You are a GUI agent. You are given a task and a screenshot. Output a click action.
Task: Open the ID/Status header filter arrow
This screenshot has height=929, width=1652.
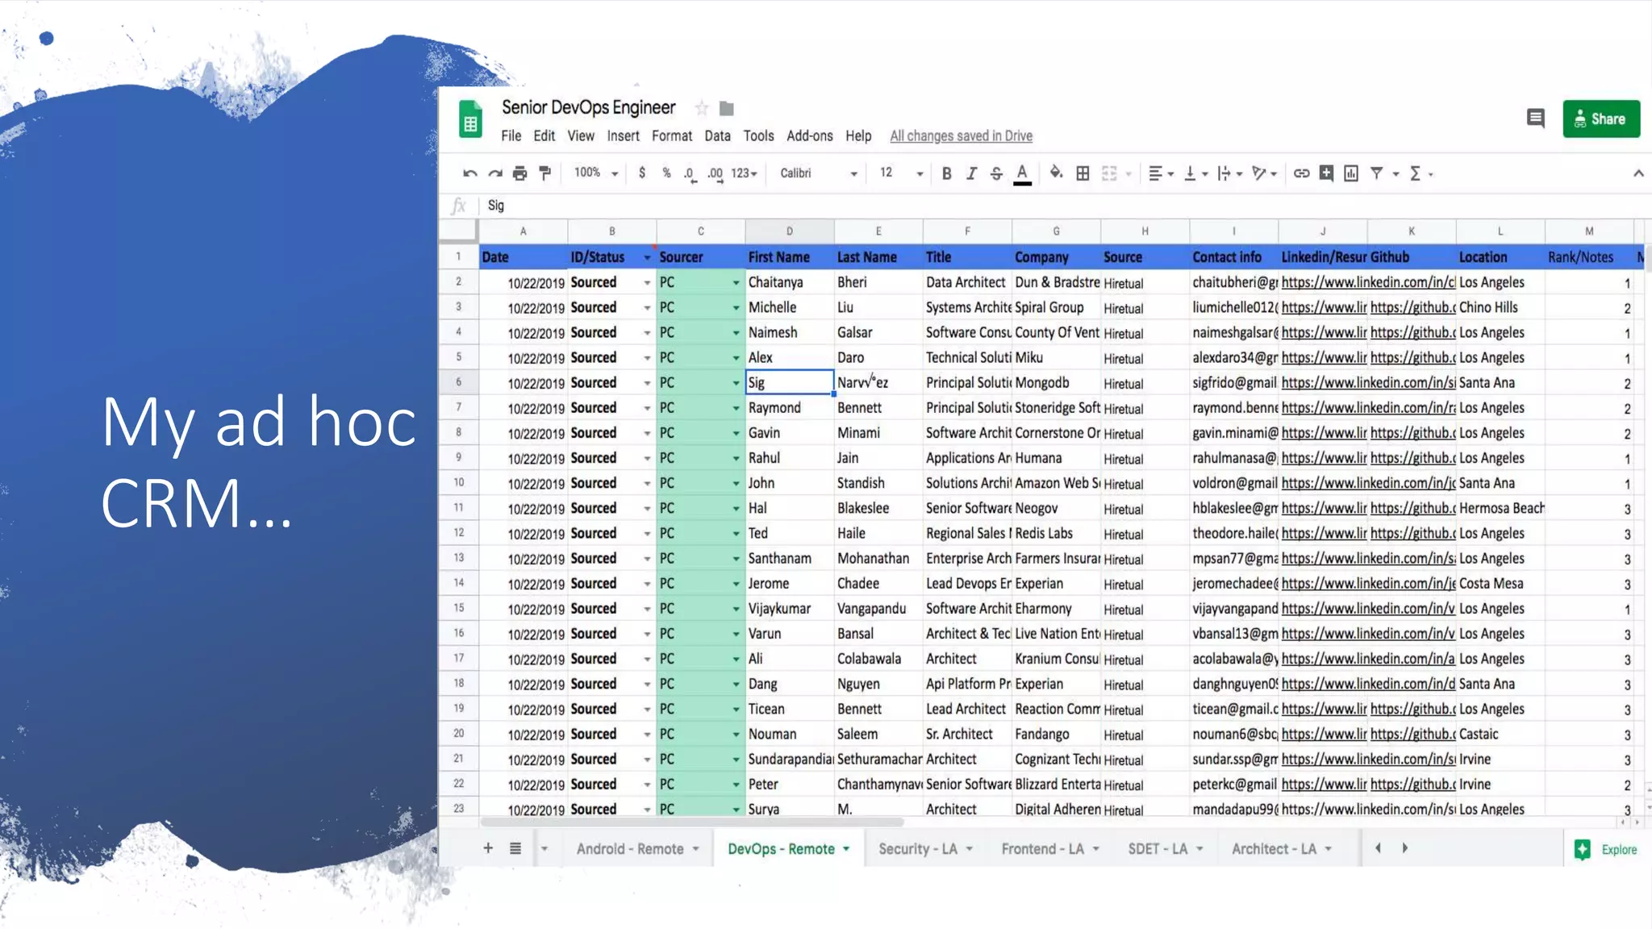[647, 257]
